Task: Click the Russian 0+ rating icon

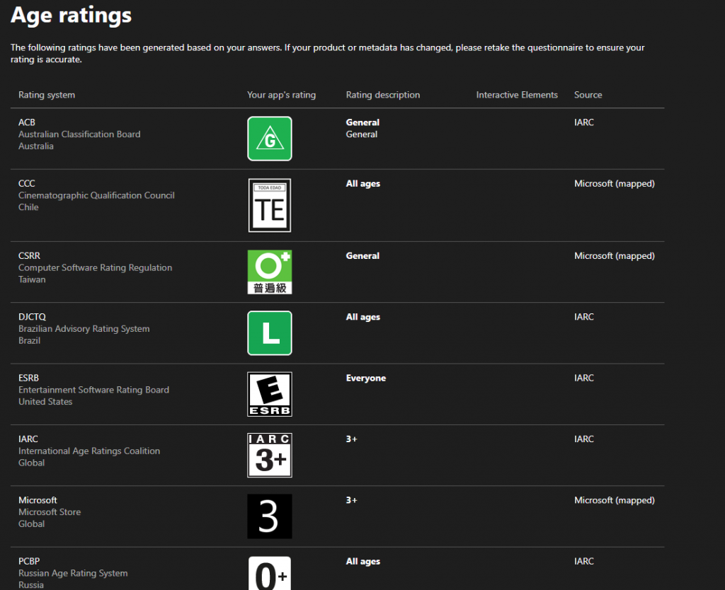Action: 269,574
